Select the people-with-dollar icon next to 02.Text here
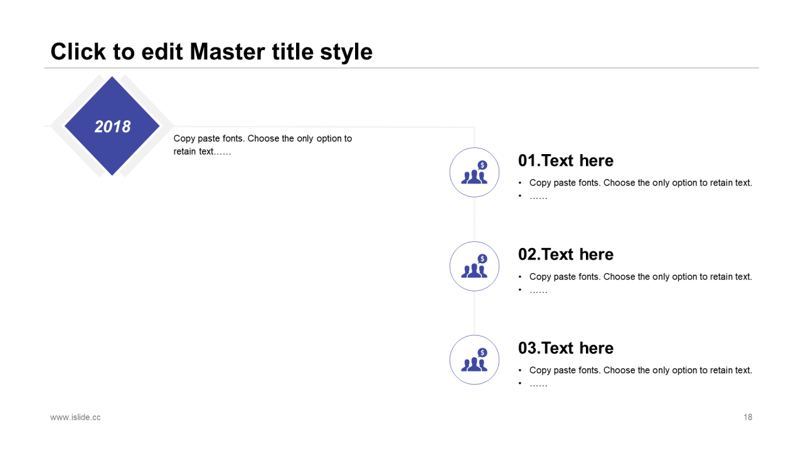This screenshot has height=451, width=803. pos(474,266)
